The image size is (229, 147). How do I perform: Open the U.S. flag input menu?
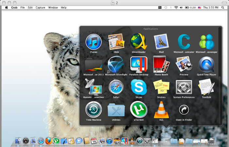(x=199, y=8)
